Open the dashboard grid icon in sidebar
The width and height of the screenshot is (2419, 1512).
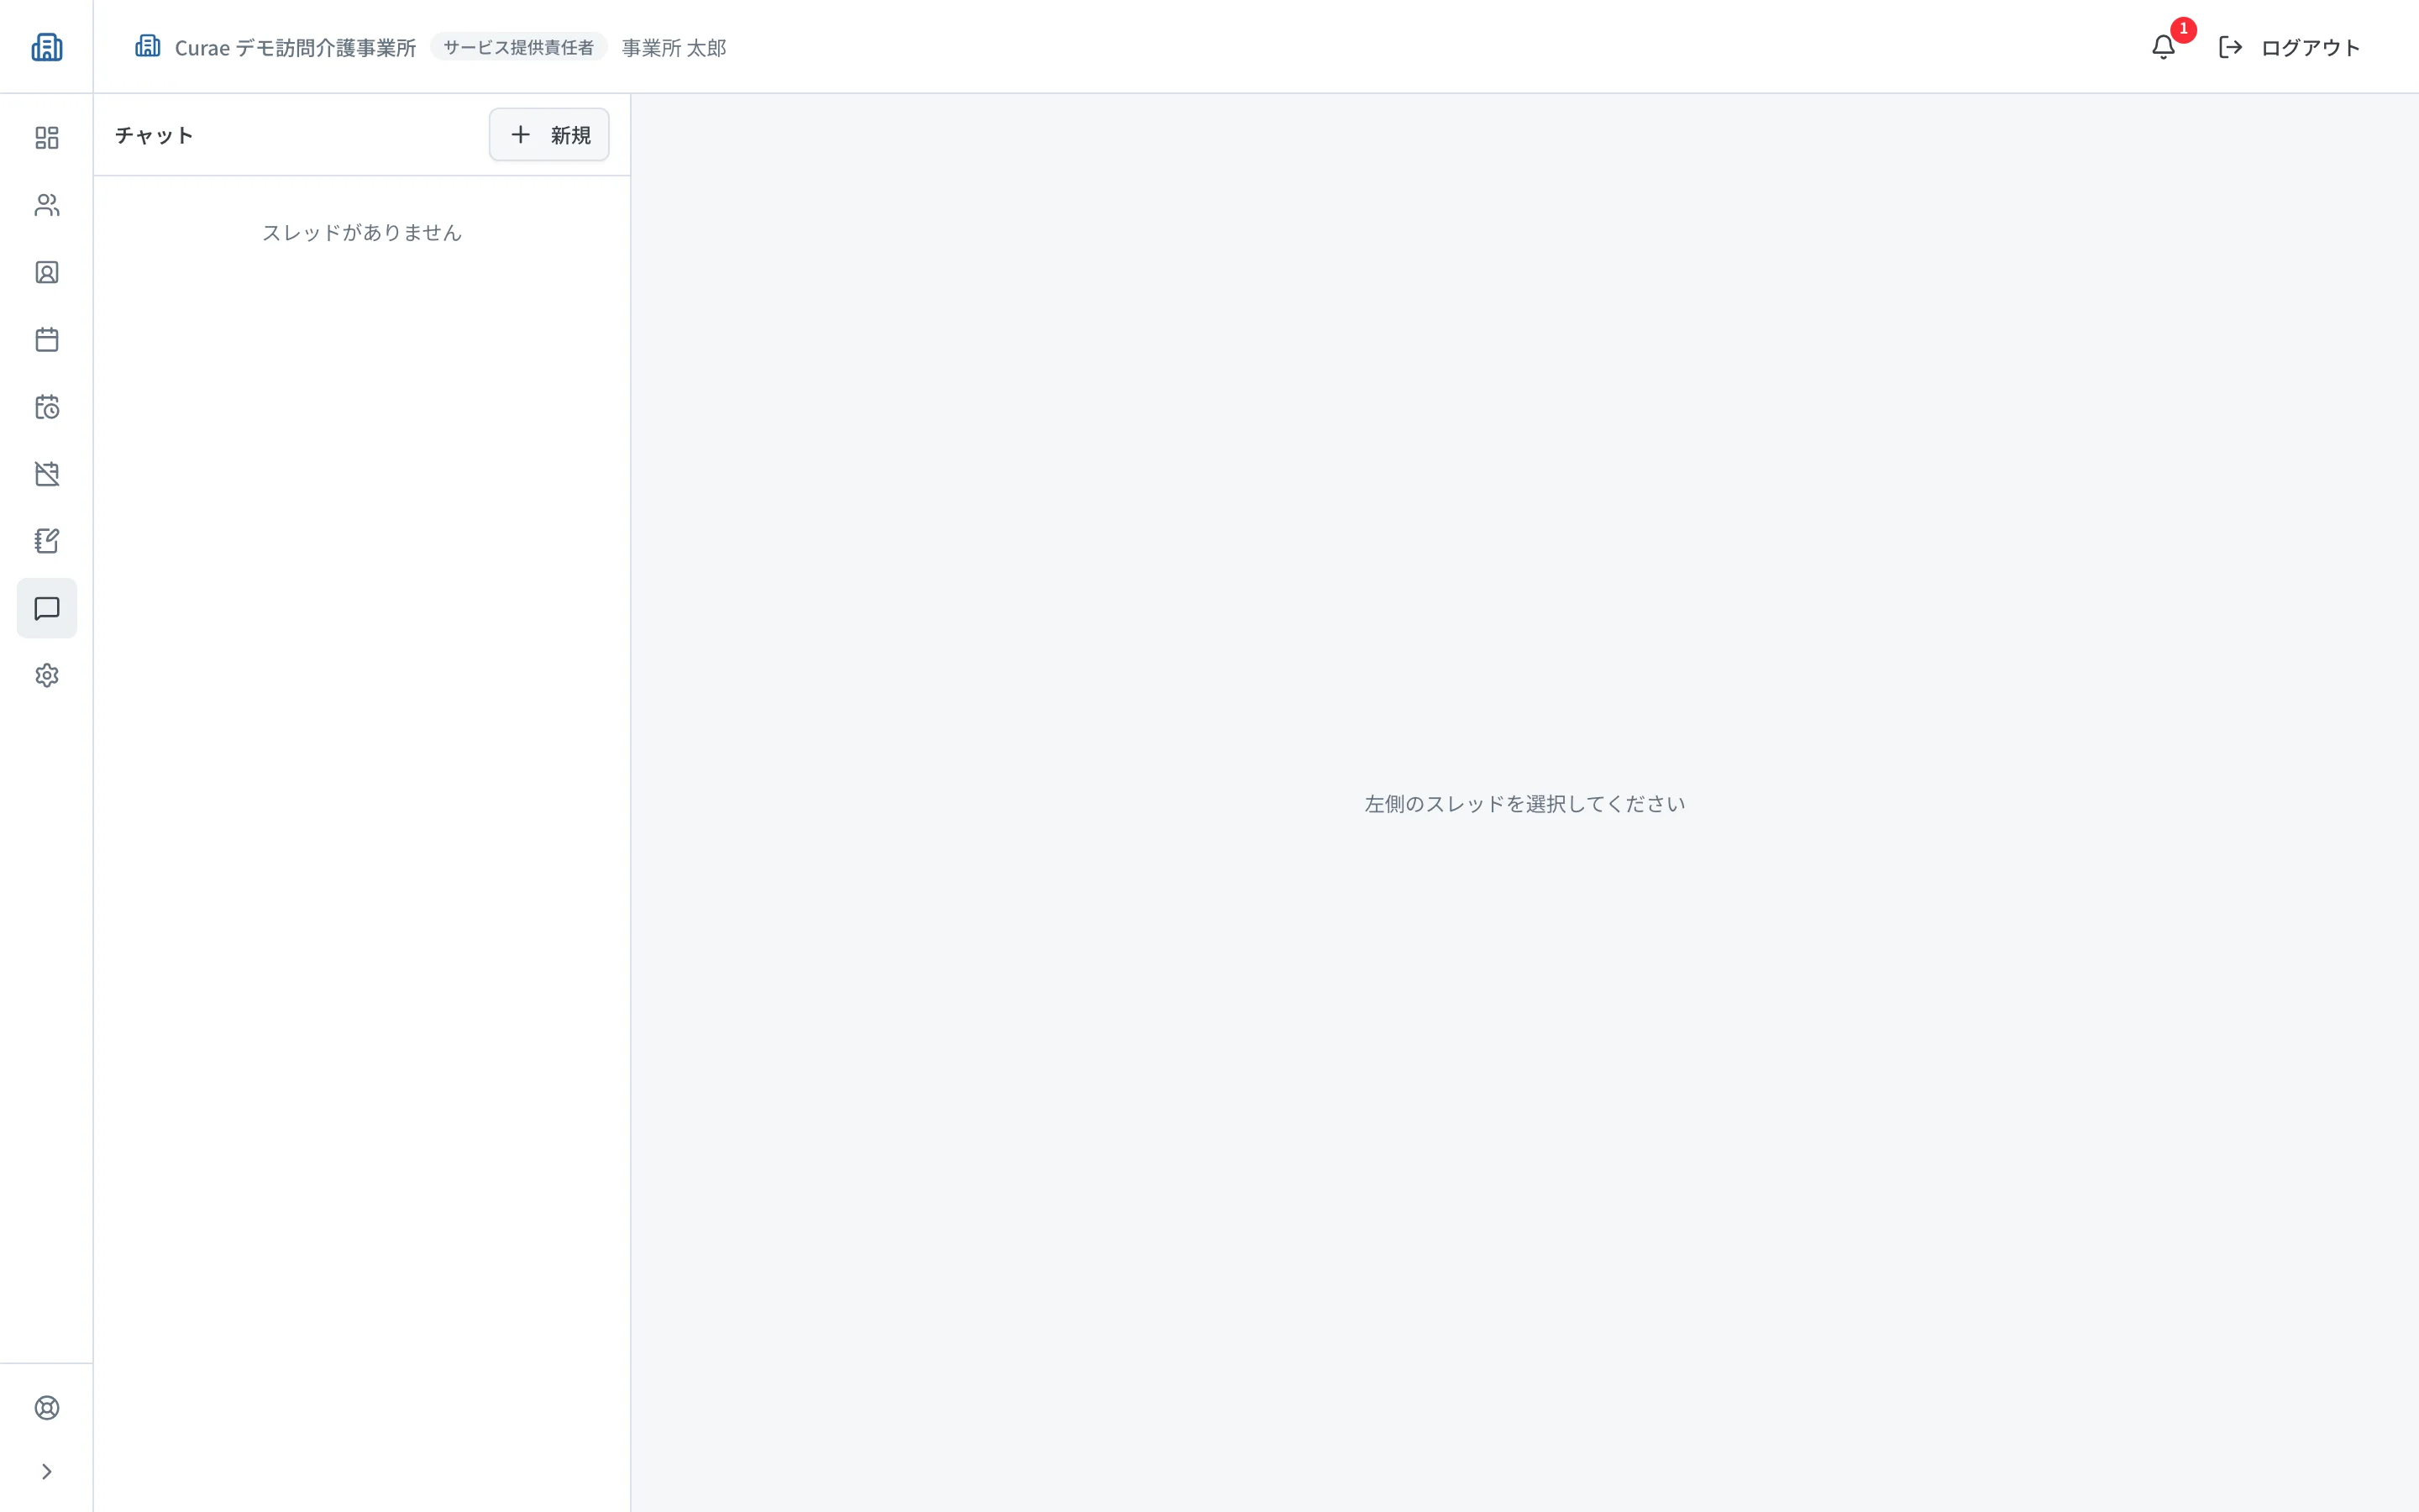click(47, 138)
